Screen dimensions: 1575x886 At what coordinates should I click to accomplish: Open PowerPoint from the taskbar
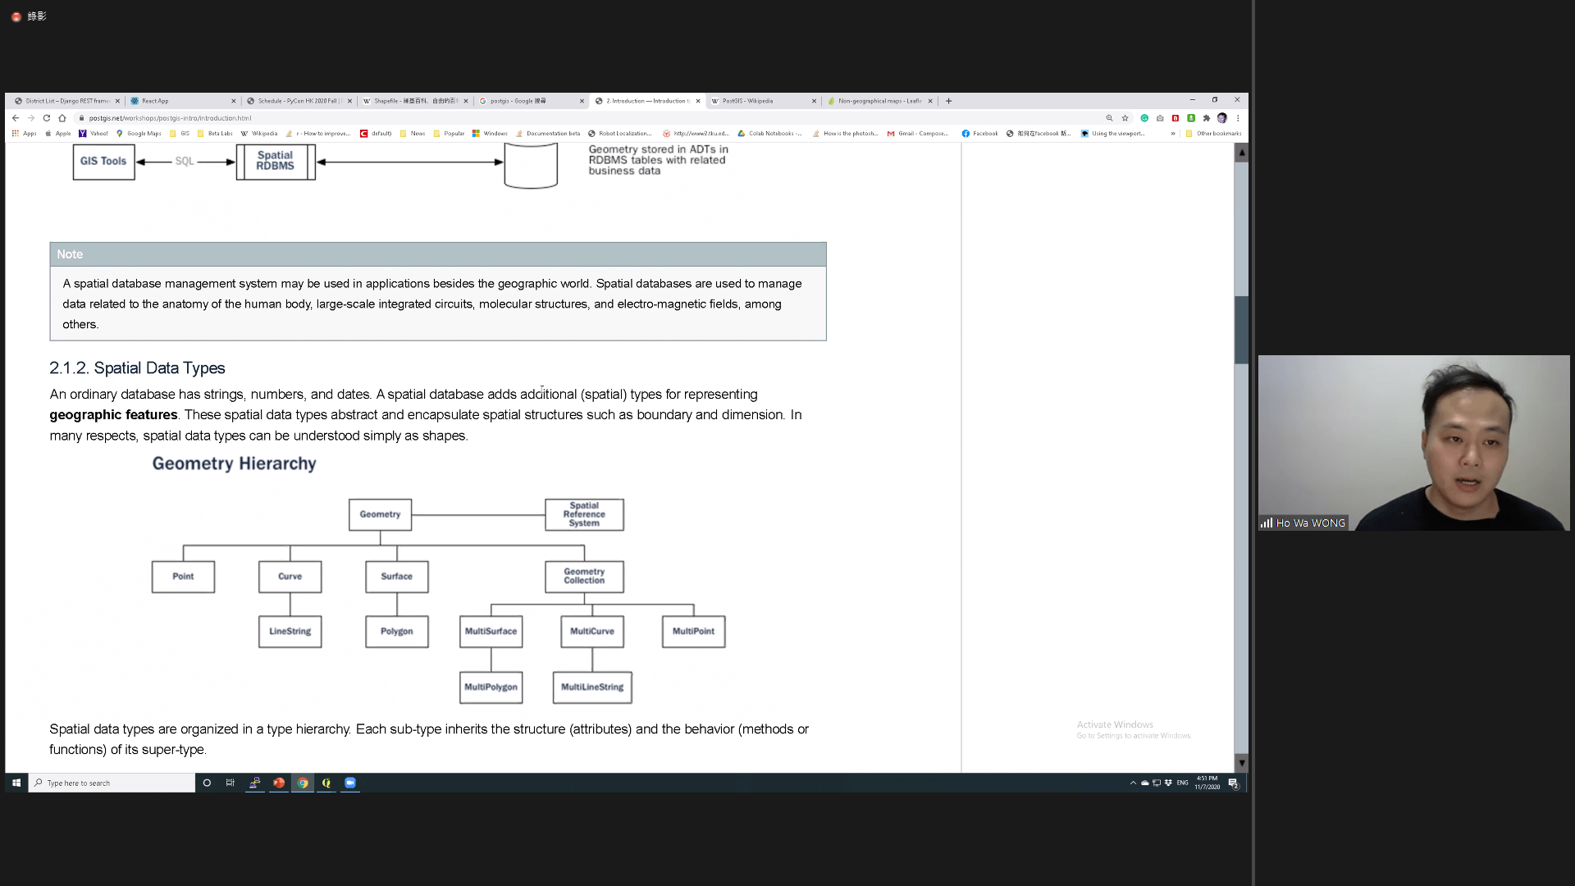coord(279,783)
